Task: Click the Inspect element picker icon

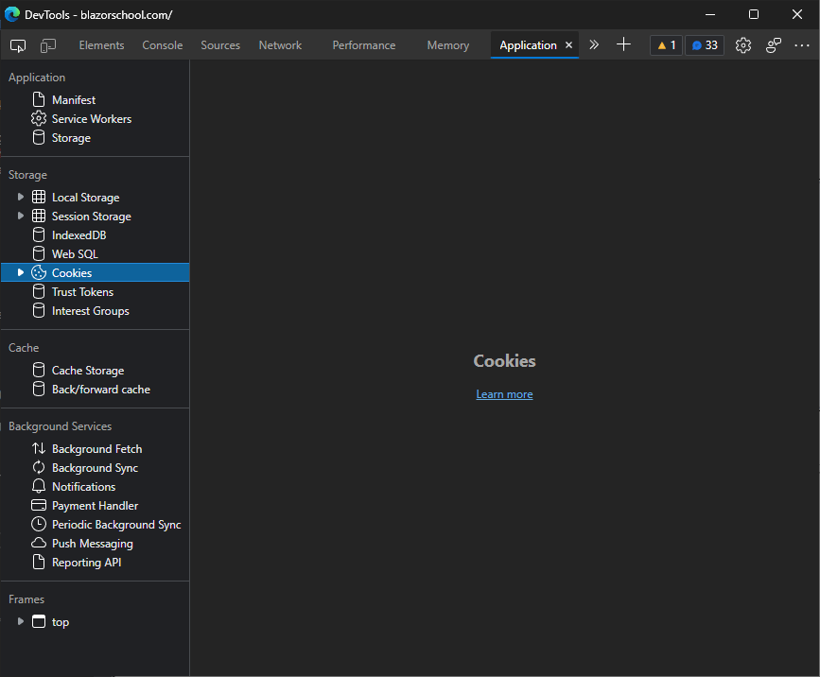Action: (18, 45)
